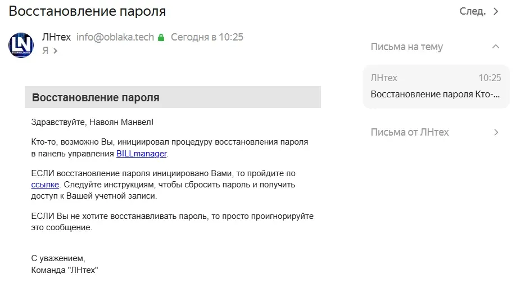Open the chevron beside Письма от ЛНтех

[x=496, y=132]
